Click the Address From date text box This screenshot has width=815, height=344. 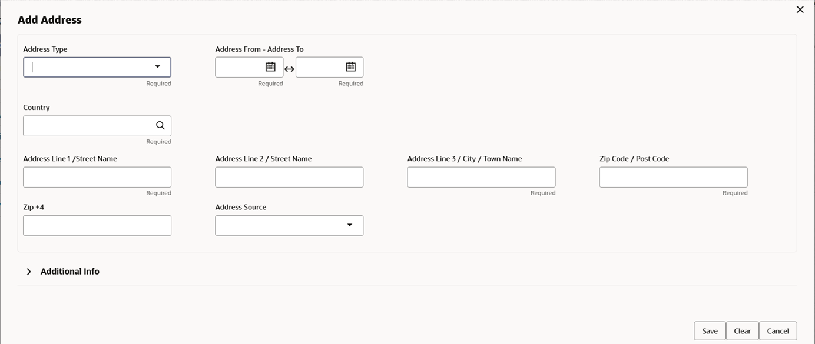238,67
